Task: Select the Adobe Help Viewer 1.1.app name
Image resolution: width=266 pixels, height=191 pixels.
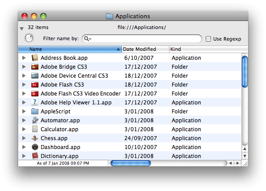Action: point(76,103)
